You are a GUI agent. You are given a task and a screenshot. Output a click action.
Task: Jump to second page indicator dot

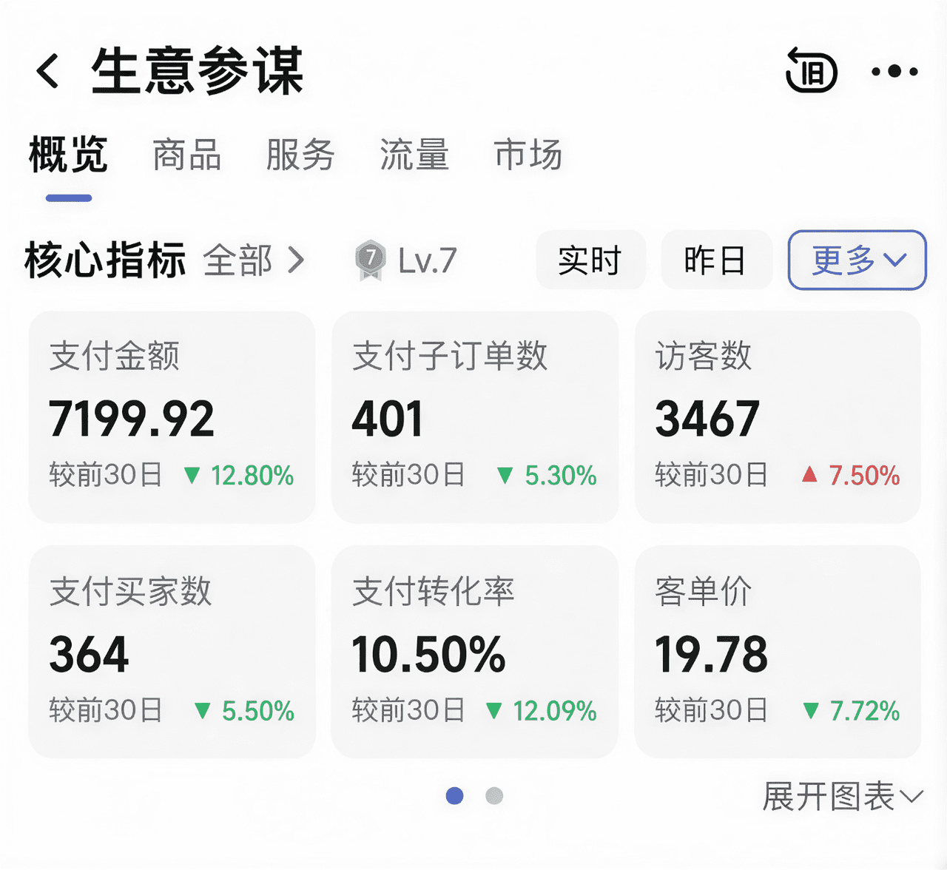(x=494, y=796)
